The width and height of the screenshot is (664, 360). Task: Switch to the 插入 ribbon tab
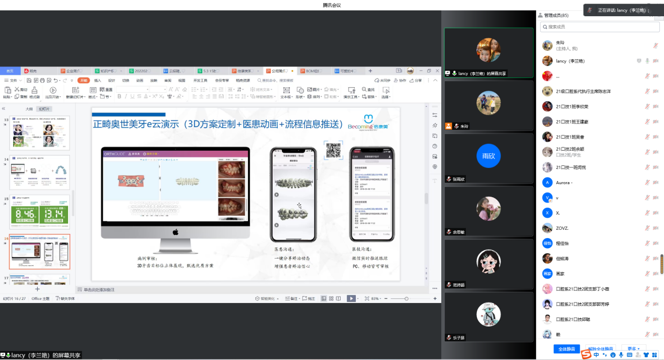tap(97, 81)
